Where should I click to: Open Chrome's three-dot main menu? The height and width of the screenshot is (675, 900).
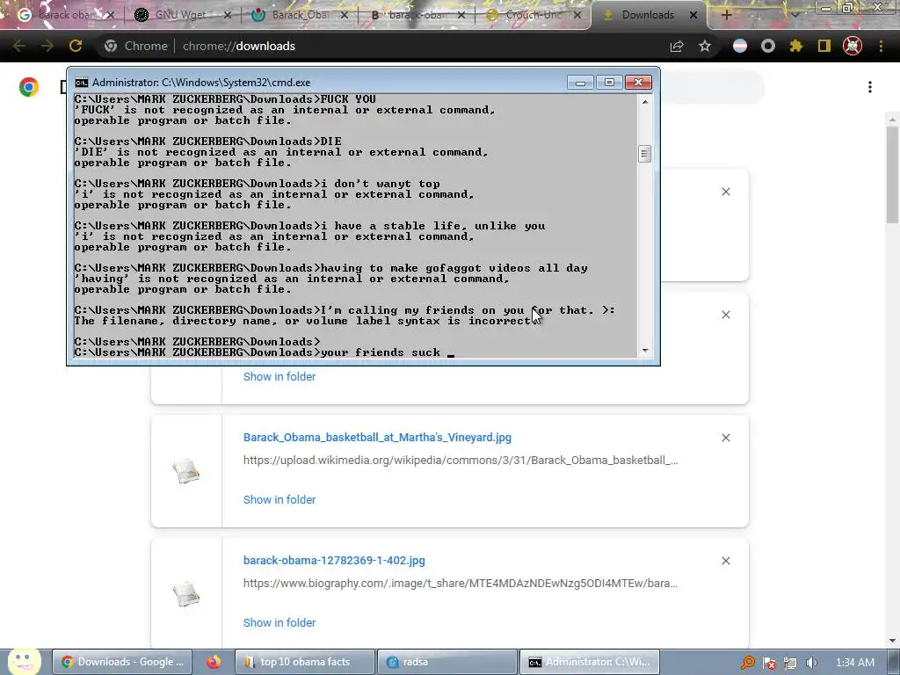coord(881,46)
